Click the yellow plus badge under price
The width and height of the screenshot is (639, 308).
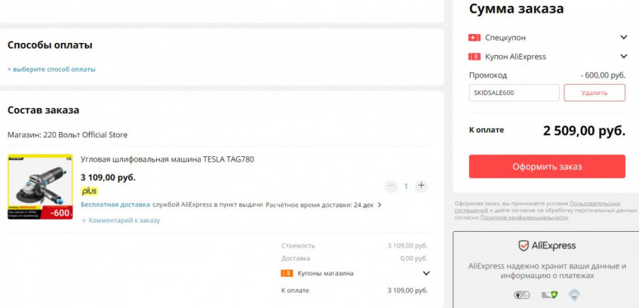click(x=90, y=191)
